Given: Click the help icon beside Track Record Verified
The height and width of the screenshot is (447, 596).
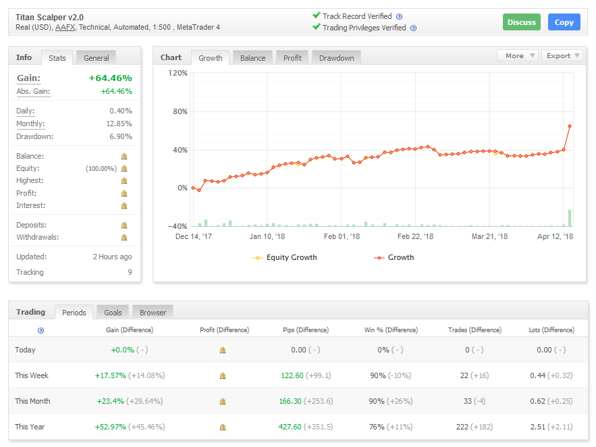Looking at the screenshot, I should coord(399,16).
